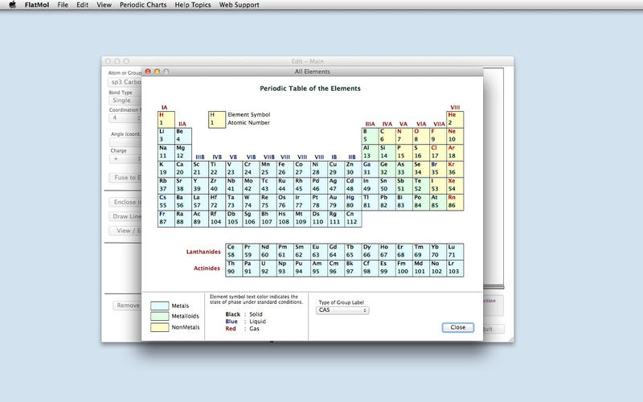The width and height of the screenshot is (643, 402).
Task: Select the Hydrogen element cell
Action: pos(166,119)
